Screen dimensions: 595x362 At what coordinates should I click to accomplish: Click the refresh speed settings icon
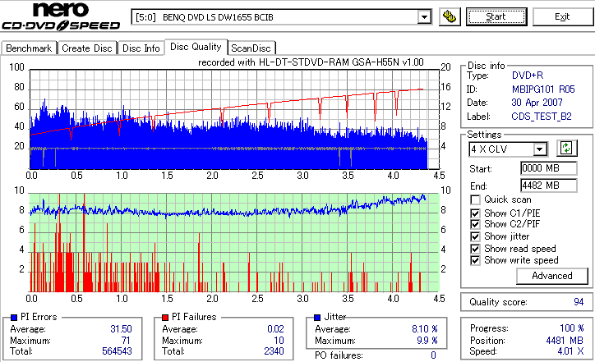(x=566, y=148)
